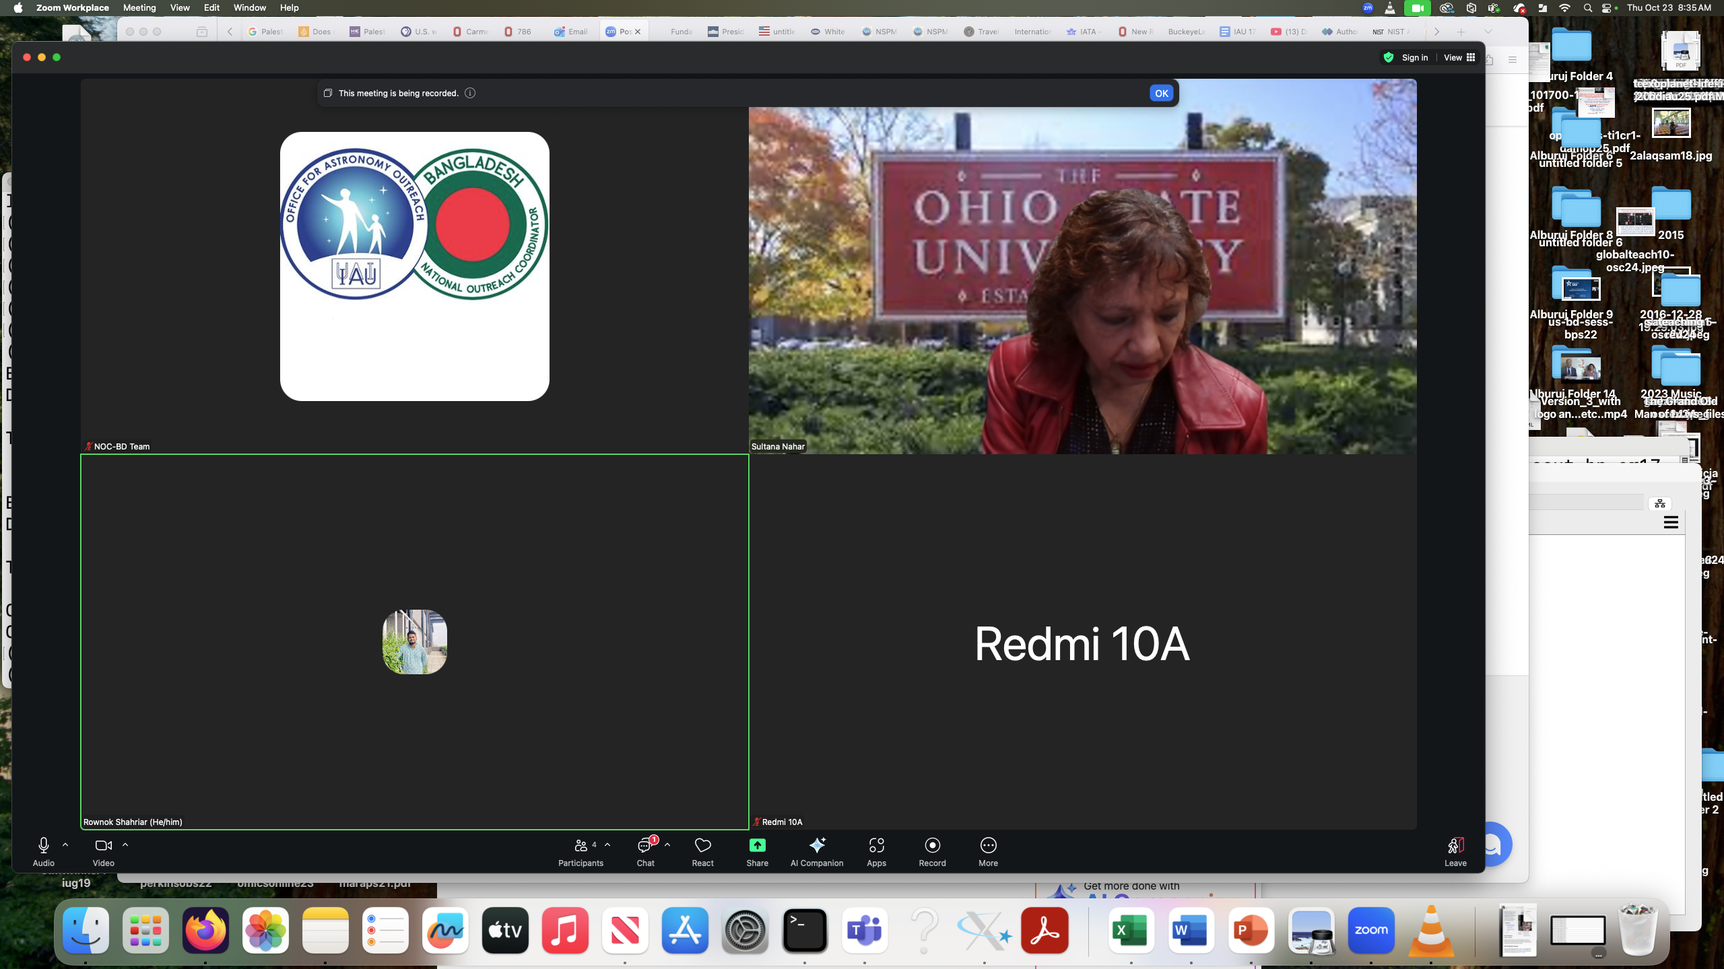
Task: Open the Meeting menu in menu bar
Action: (139, 7)
